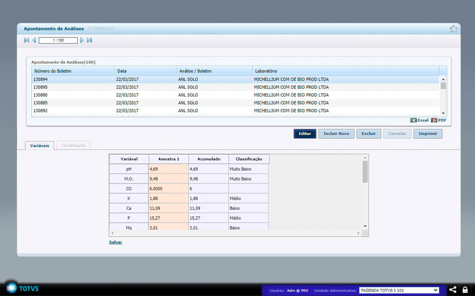The width and height of the screenshot is (475, 296).
Task: Export the list to Excel
Action: coord(419,120)
